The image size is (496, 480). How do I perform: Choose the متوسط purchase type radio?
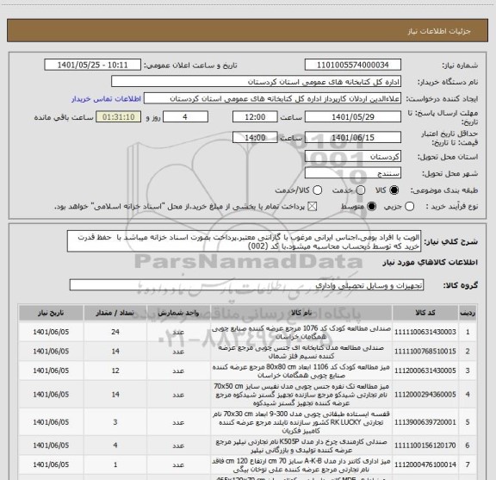click(371, 207)
